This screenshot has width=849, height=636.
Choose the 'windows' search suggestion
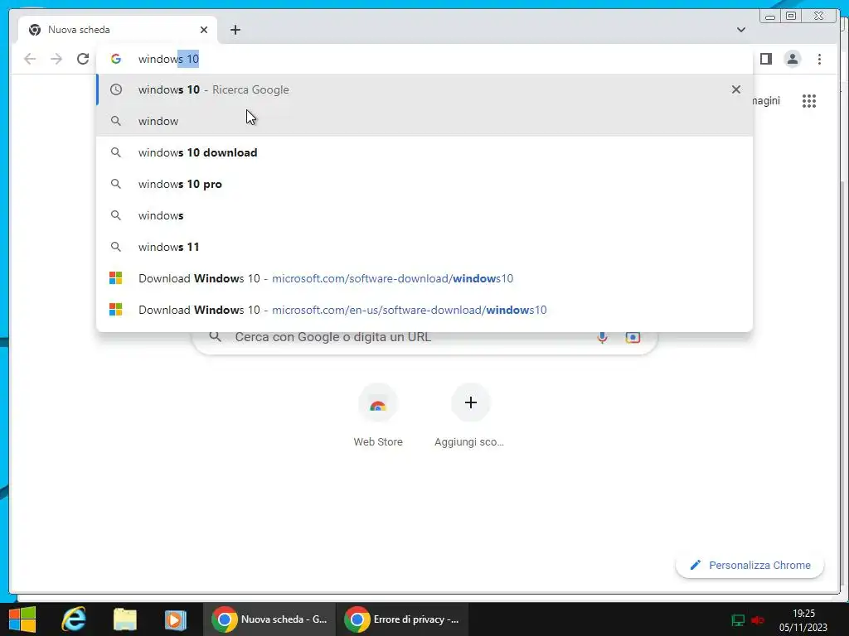pyautogui.click(x=424, y=215)
